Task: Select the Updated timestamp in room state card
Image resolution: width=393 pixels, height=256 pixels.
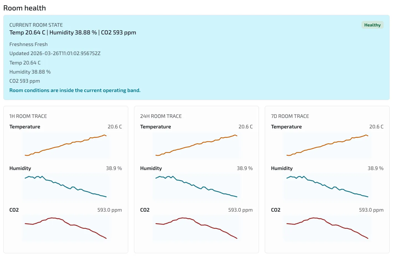Action: [x=55, y=53]
